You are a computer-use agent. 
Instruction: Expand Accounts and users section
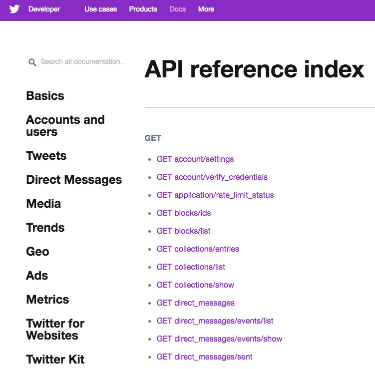(65, 126)
